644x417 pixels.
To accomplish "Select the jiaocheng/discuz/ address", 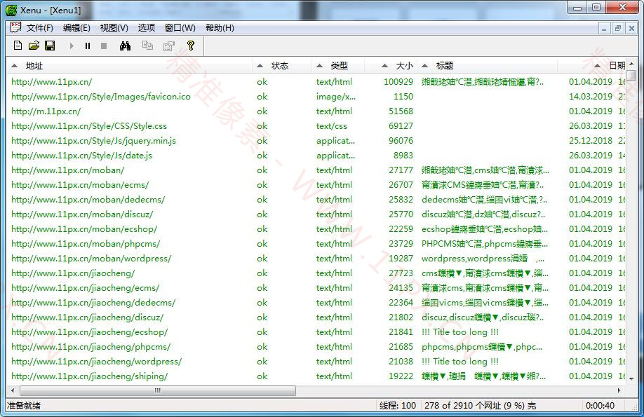I will click(x=88, y=317).
